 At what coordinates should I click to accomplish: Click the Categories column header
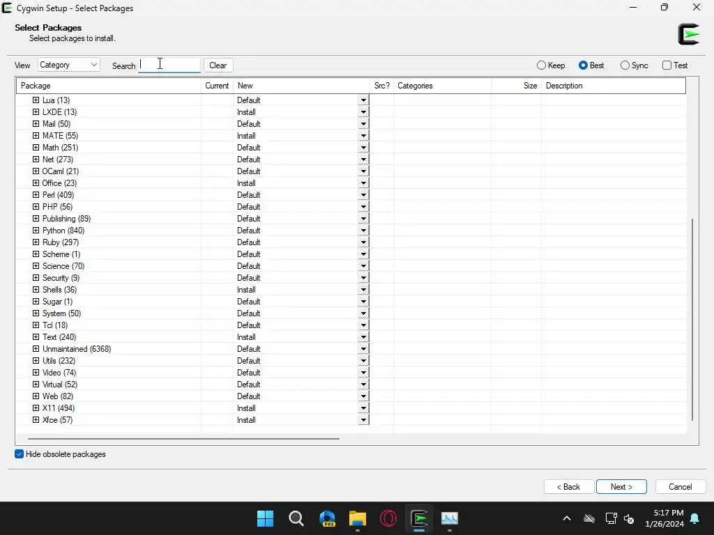442,86
